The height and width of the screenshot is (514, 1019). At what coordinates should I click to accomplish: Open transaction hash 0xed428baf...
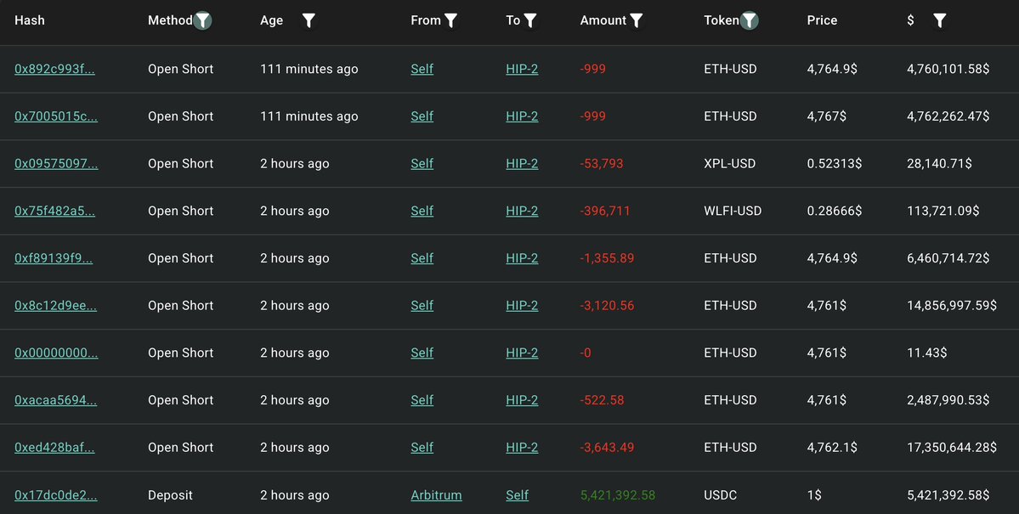point(54,448)
